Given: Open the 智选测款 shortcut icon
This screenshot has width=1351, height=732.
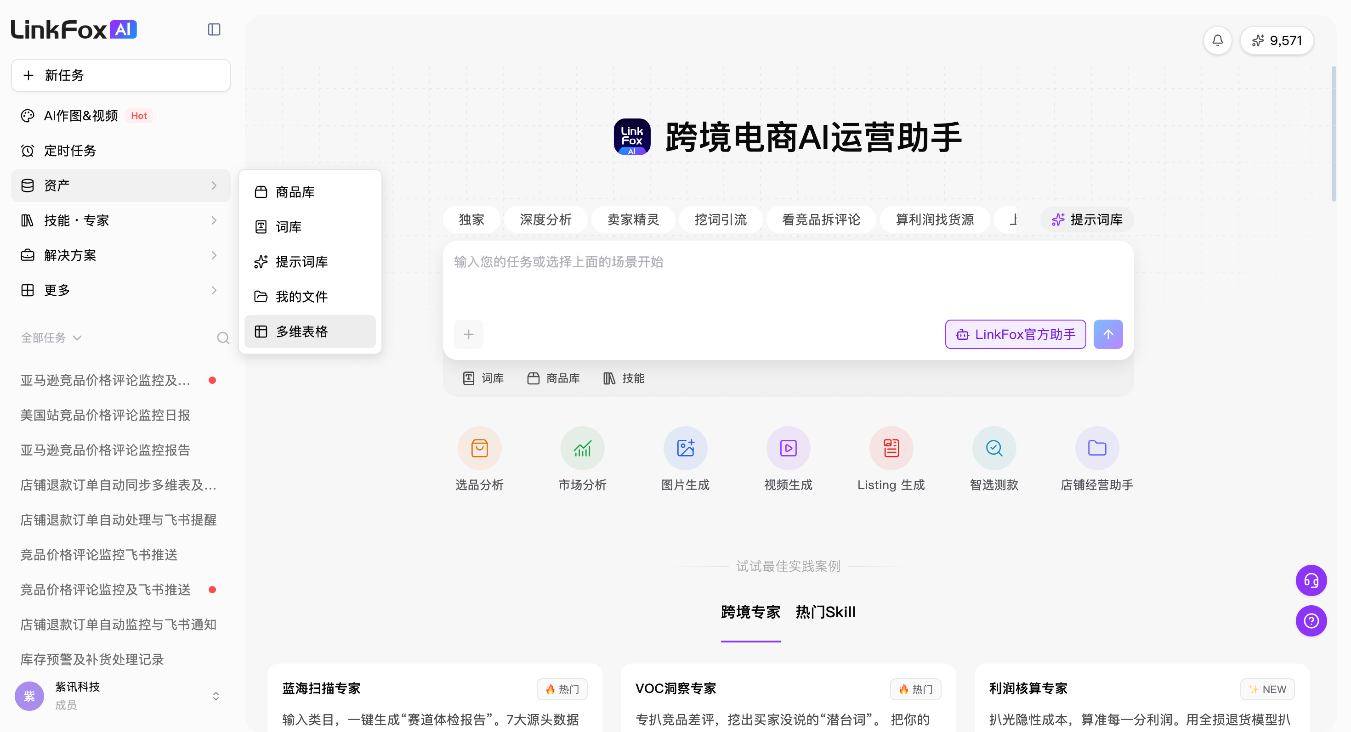Looking at the screenshot, I should 994,449.
